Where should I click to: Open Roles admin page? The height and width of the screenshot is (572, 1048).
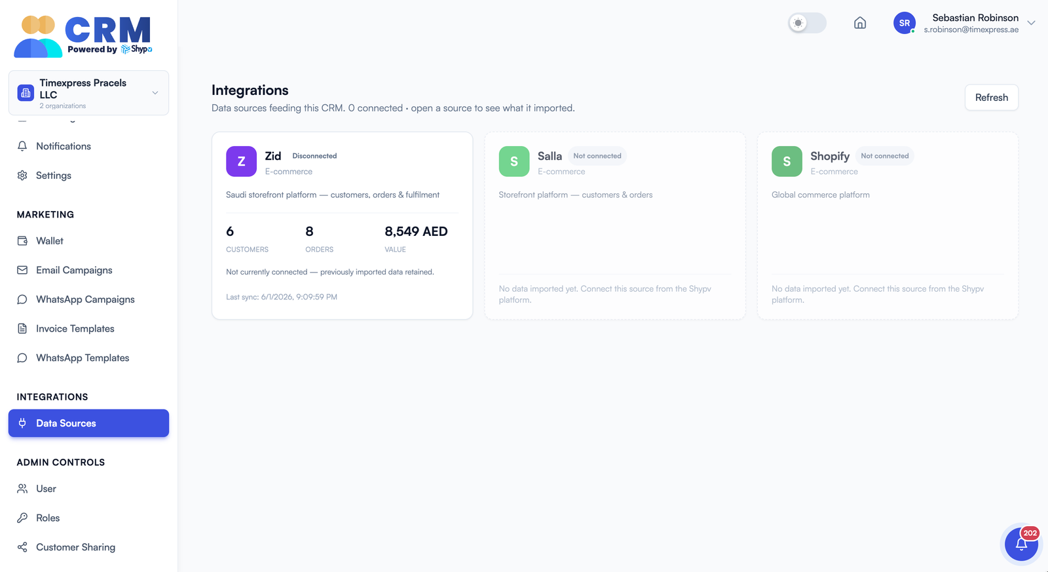88,518
